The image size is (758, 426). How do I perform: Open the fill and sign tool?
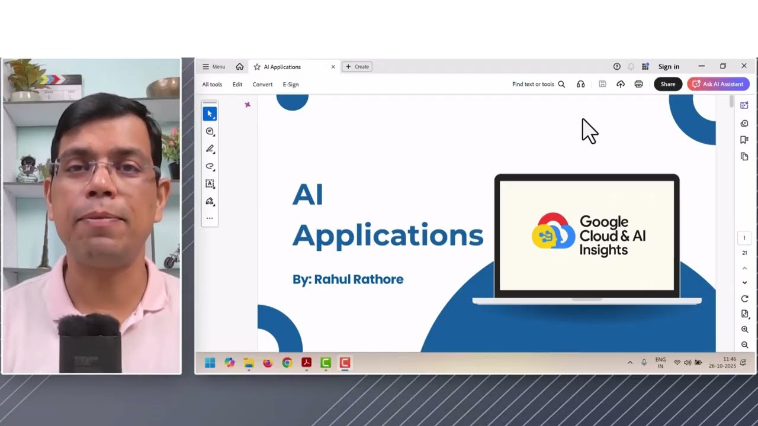pos(210,201)
